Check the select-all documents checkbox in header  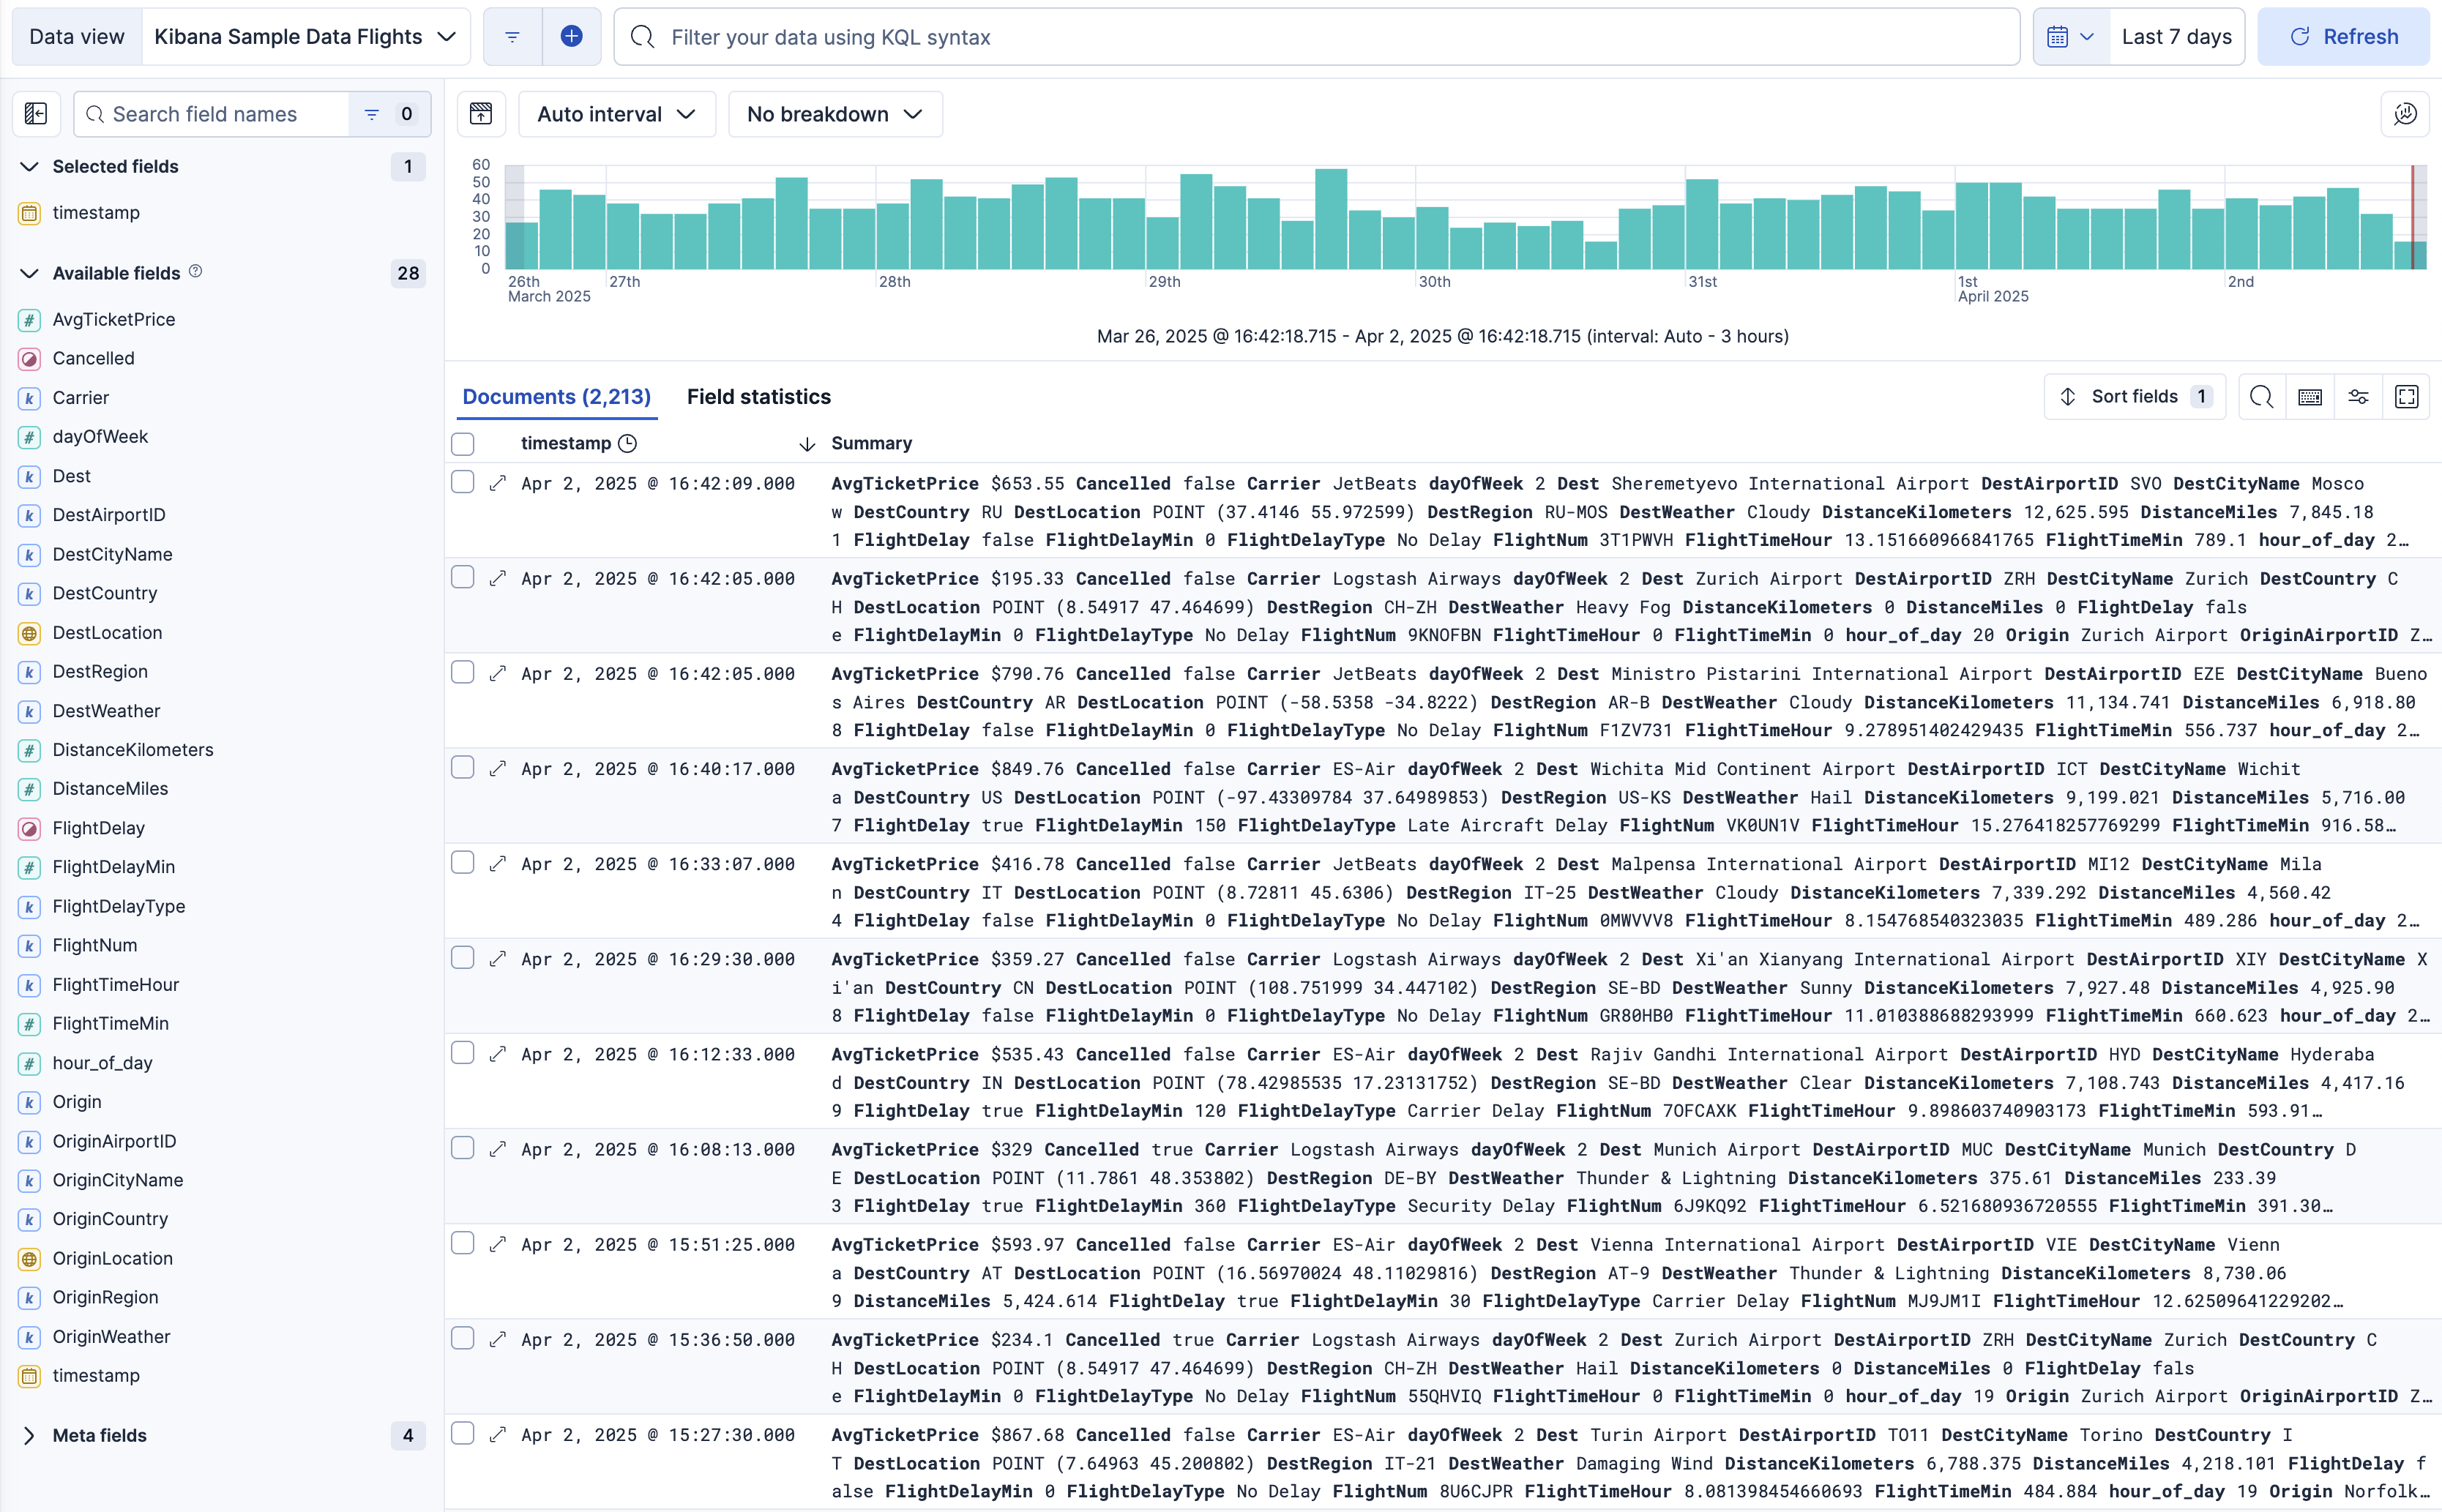462,443
